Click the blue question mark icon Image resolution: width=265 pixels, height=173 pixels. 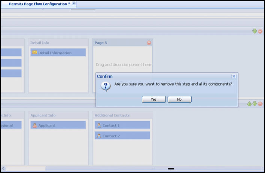(106, 86)
